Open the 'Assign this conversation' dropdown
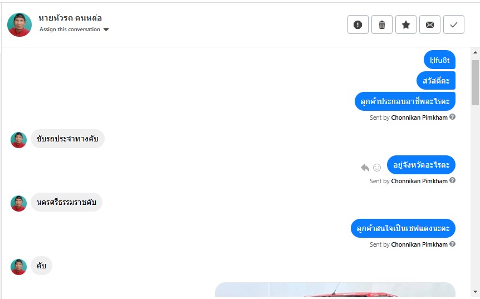Image resolution: width=480 pixels, height=299 pixels. (74, 30)
